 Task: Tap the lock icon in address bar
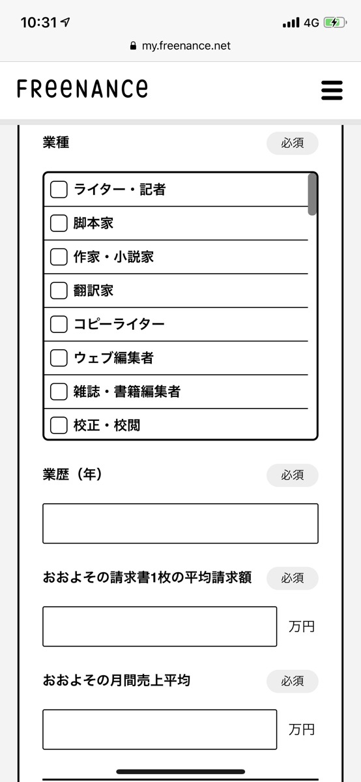tap(134, 46)
